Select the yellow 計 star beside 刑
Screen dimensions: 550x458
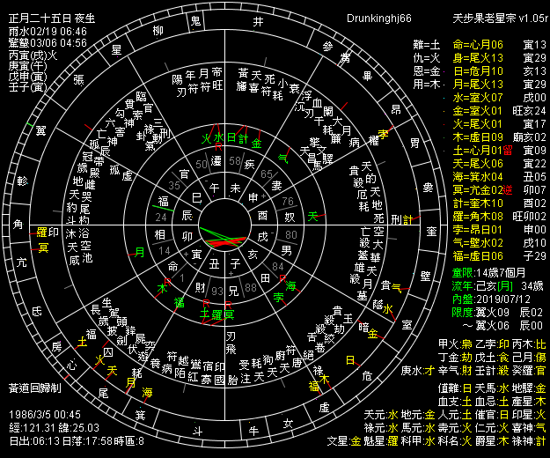(407, 218)
